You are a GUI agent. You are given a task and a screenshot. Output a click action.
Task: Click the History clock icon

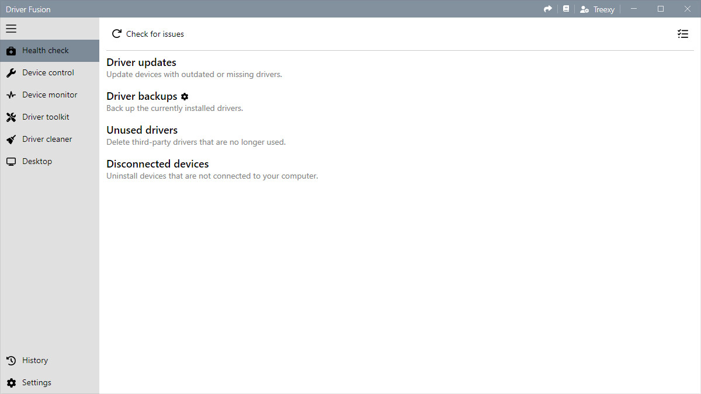pos(11,361)
